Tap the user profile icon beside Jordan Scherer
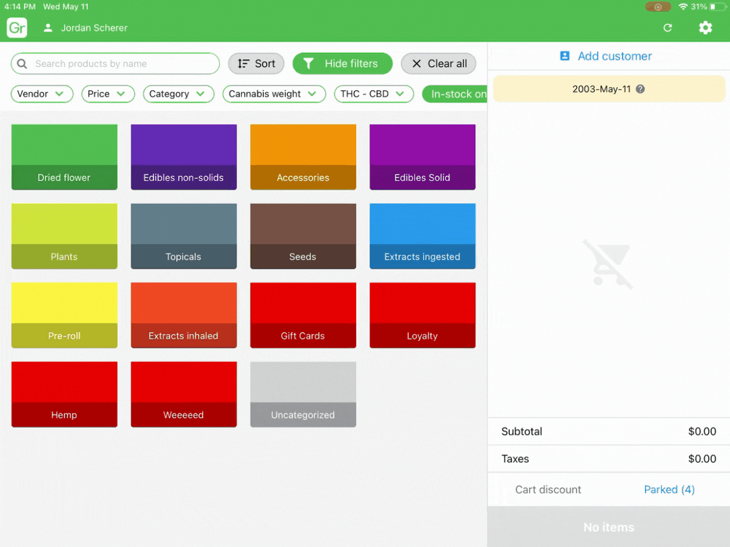 [48, 28]
